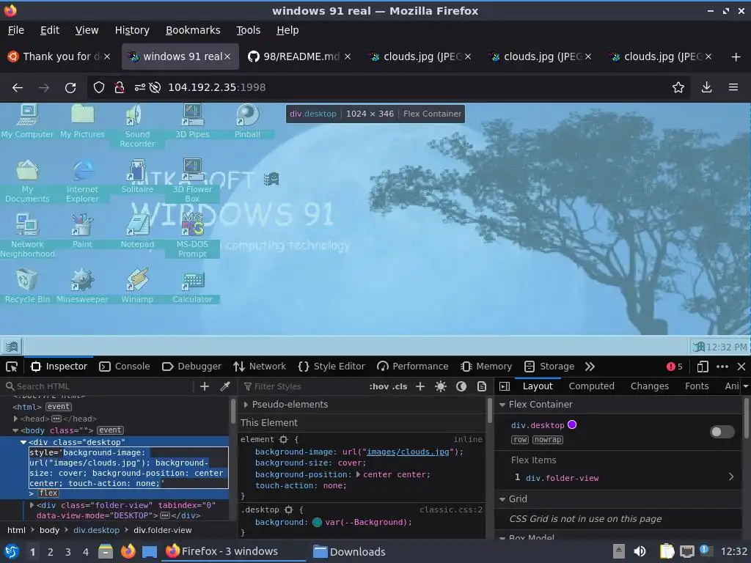Switch to the Computed tab

(591, 386)
